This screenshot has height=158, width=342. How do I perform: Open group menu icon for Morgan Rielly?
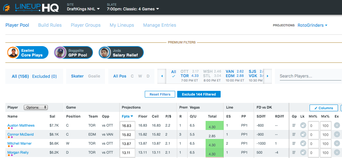[x=294, y=152]
